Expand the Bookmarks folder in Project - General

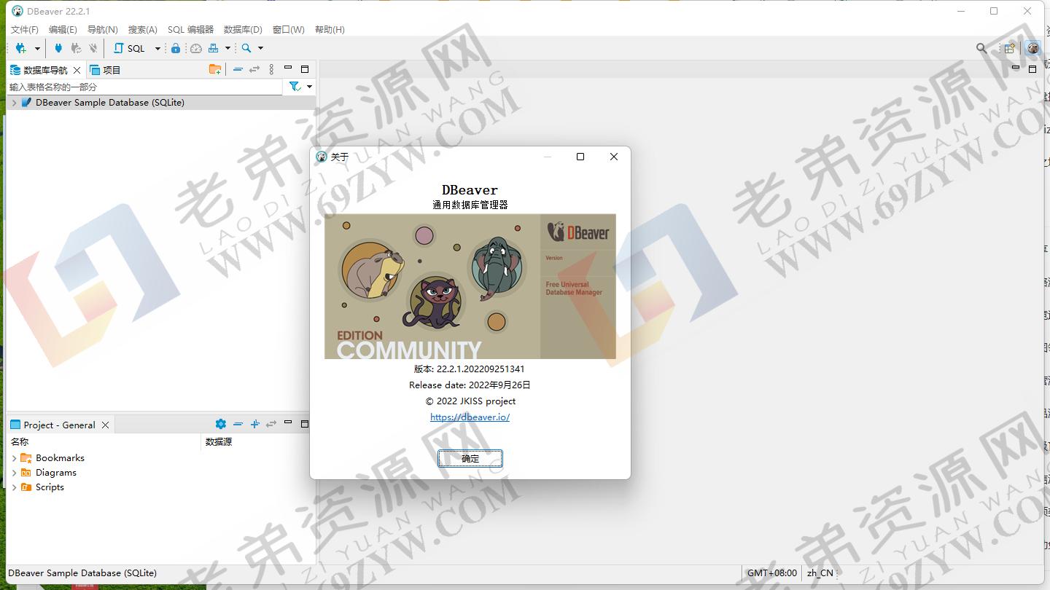(x=13, y=457)
